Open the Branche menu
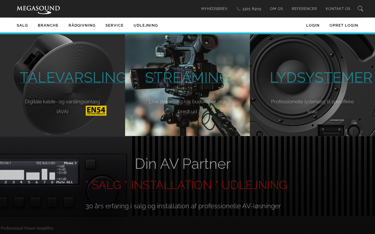The width and height of the screenshot is (375, 234). tap(48, 25)
